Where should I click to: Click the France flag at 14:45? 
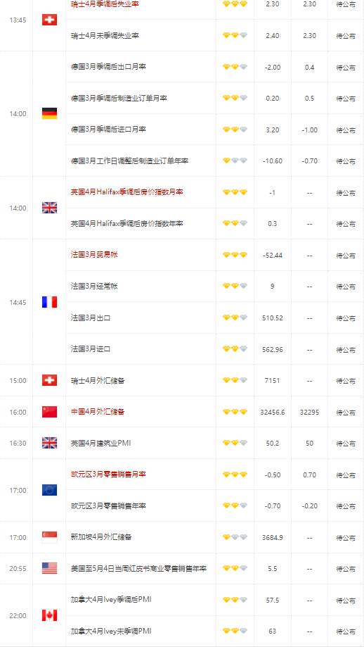tap(49, 302)
